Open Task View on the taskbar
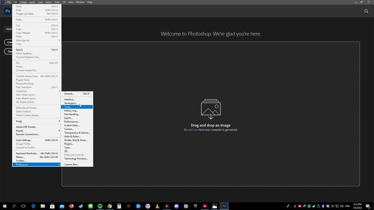 tap(23, 206)
